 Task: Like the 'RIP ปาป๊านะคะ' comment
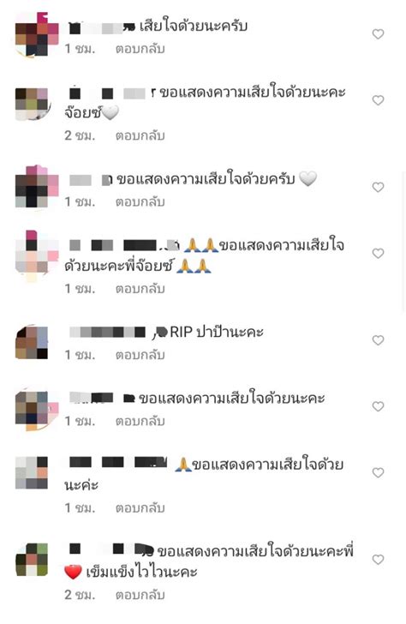click(378, 340)
